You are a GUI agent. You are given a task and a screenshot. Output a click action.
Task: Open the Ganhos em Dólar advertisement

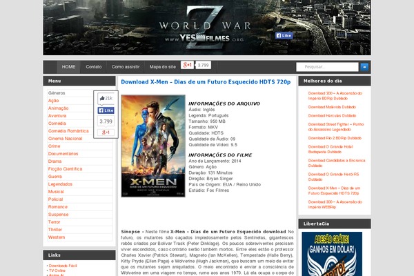pos(332,254)
